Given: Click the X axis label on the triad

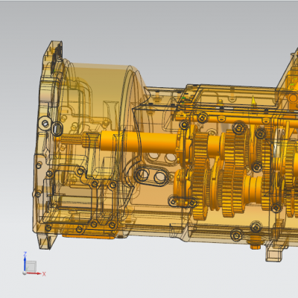Looking at the screenshot, I should pyautogui.click(x=44, y=274).
